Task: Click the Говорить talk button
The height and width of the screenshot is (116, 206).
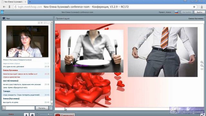Action: click(64, 115)
